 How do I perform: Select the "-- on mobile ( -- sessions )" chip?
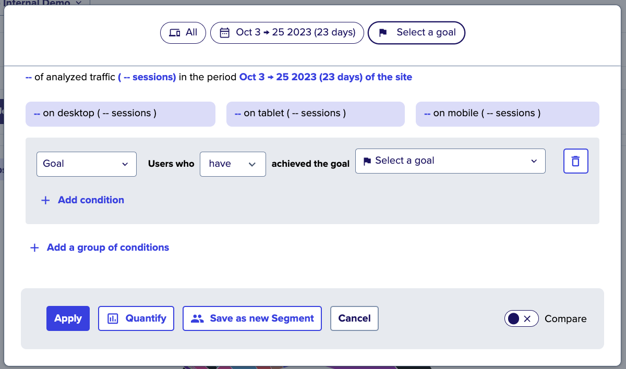[x=507, y=114]
